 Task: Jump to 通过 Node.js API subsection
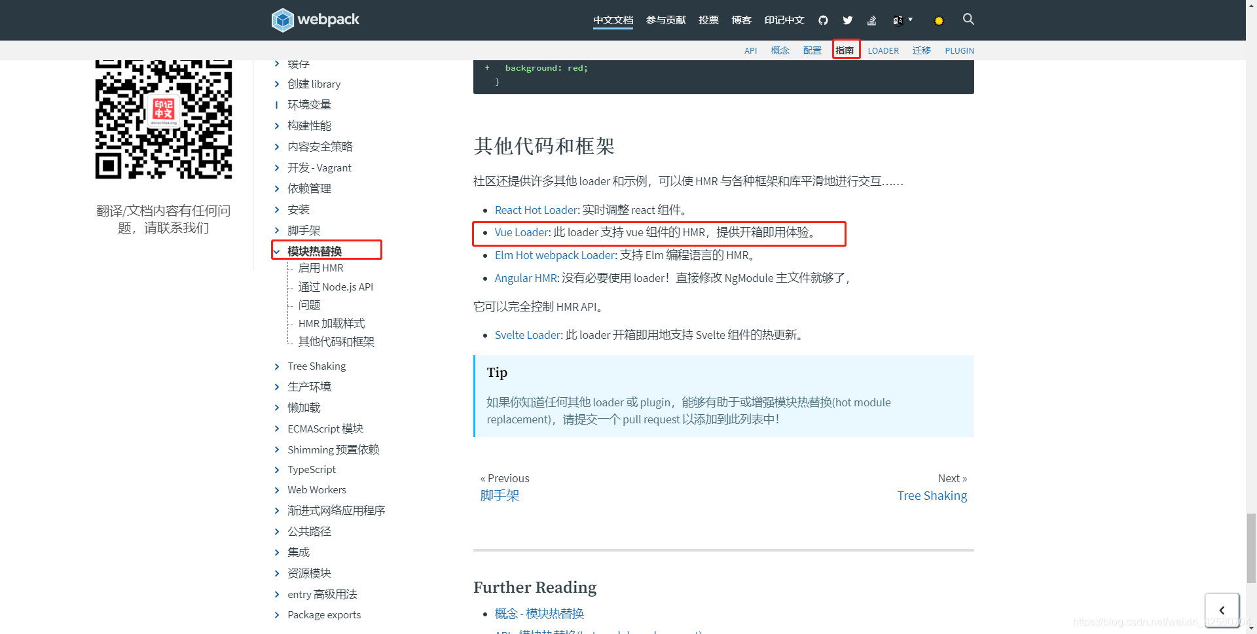[336, 287]
